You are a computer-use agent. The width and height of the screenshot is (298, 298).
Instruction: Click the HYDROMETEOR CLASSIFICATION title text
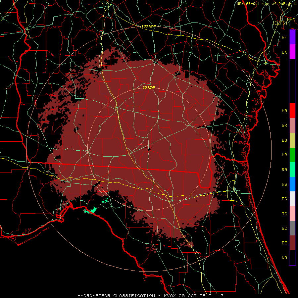[x=116, y=296]
